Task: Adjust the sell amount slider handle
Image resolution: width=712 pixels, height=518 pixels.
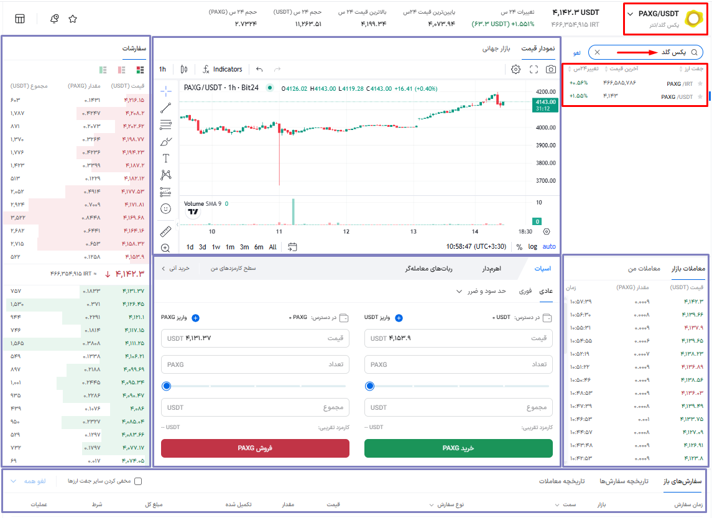Action: pos(167,386)
